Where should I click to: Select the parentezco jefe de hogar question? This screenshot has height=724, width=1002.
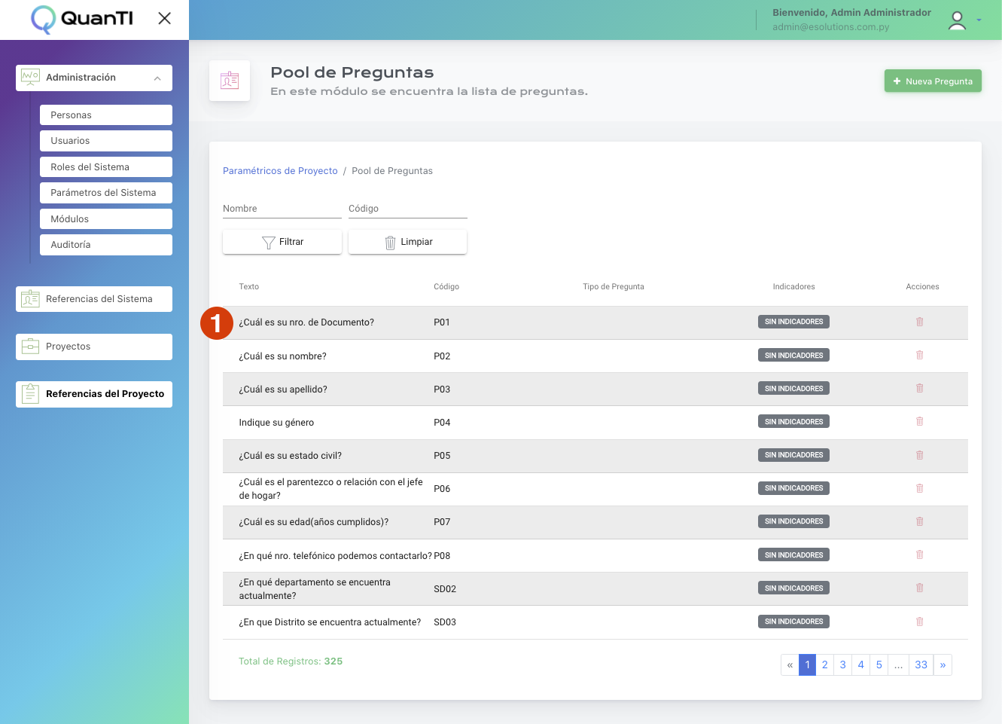(330, 489)
